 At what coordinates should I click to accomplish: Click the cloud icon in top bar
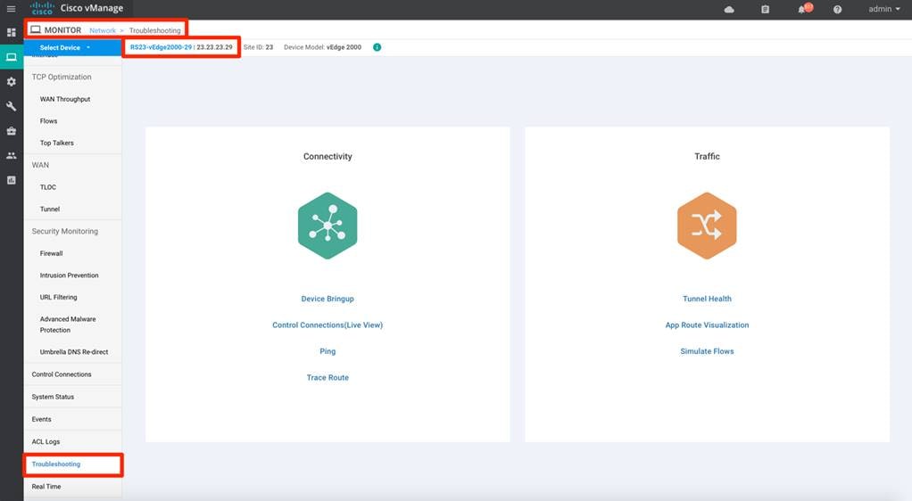coord(729,9)
